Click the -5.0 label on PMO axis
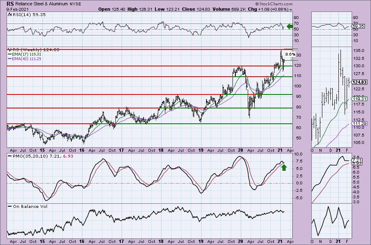 298,198
